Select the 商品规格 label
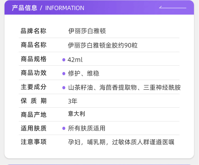199x165 pixels. click(33, 59)
